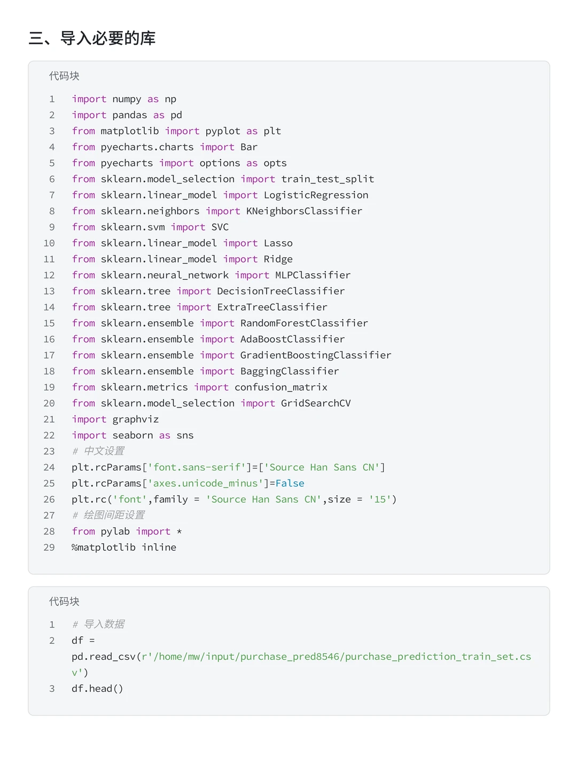Click the 'df.head()' line
Screen dimensions: 577x770
coord(97,689)
